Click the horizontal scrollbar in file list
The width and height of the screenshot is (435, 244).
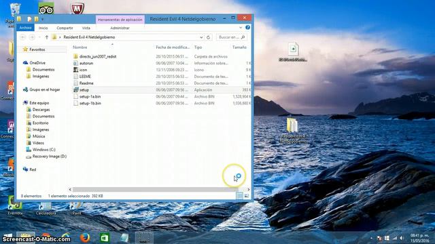(156, 190)
